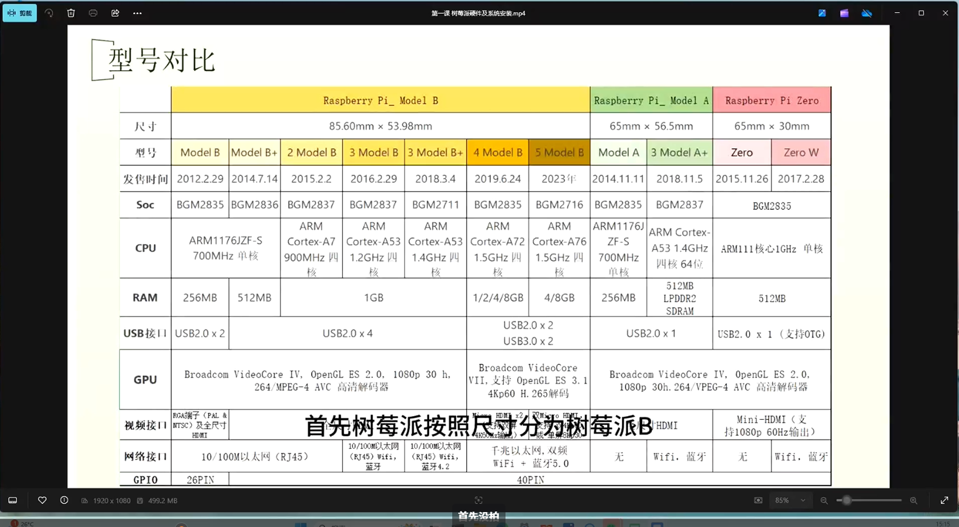The width and height of the screenshot is (959, 527).
Task: Toggle the filmstrip view
Action: (13, 500)
